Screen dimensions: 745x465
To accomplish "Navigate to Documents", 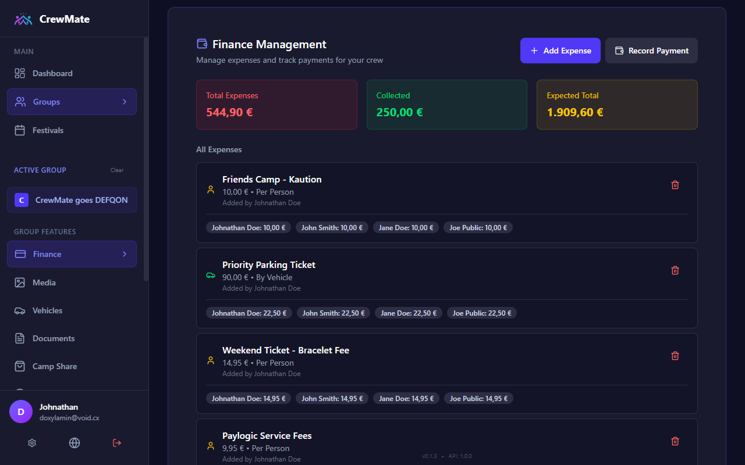I will point(72,338).
